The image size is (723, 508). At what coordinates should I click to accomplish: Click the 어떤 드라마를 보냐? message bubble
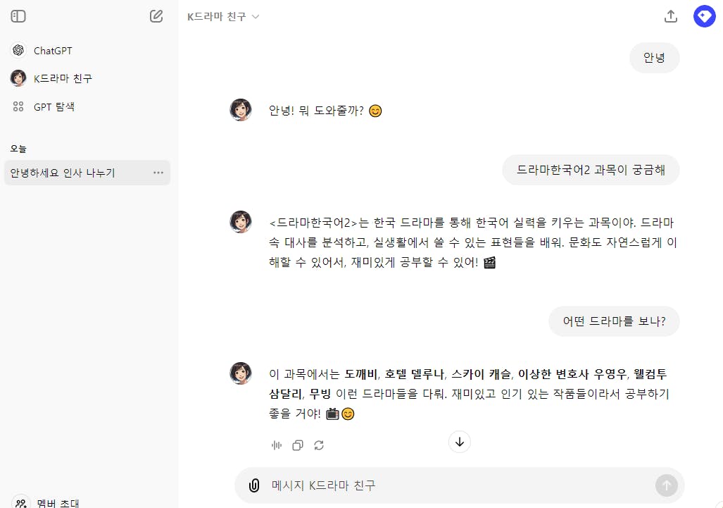(x=614, y=321)
